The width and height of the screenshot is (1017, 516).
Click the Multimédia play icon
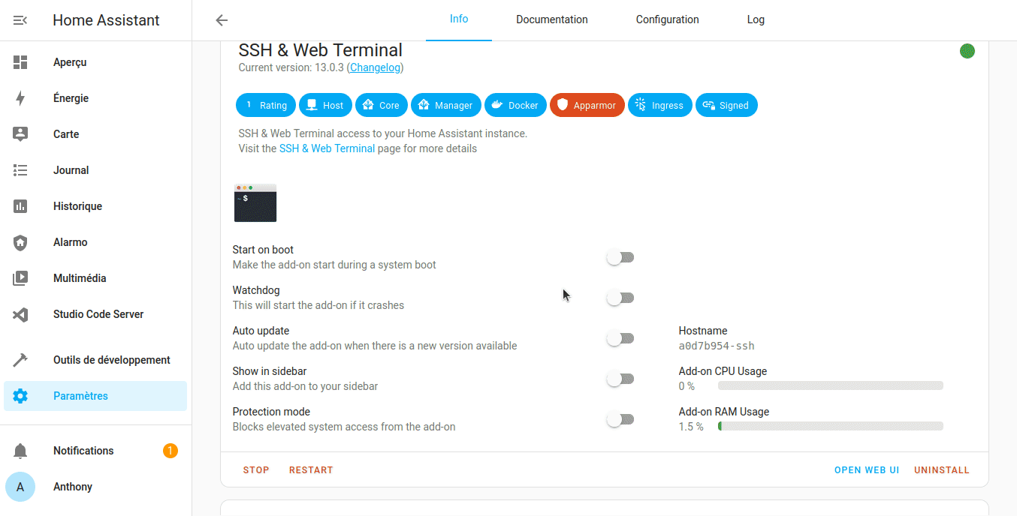tap(20, 278)
